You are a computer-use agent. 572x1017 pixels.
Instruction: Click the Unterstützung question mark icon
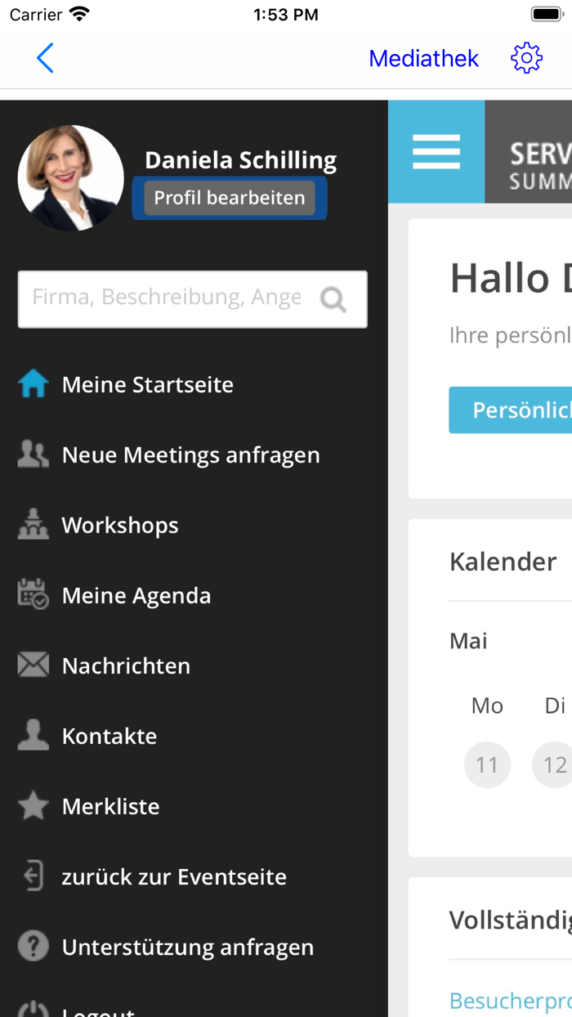(34, 947)
